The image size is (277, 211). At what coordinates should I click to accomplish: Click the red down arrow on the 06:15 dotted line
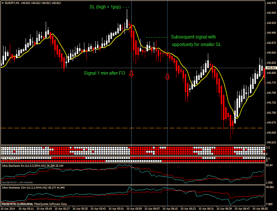pos(167,77)
